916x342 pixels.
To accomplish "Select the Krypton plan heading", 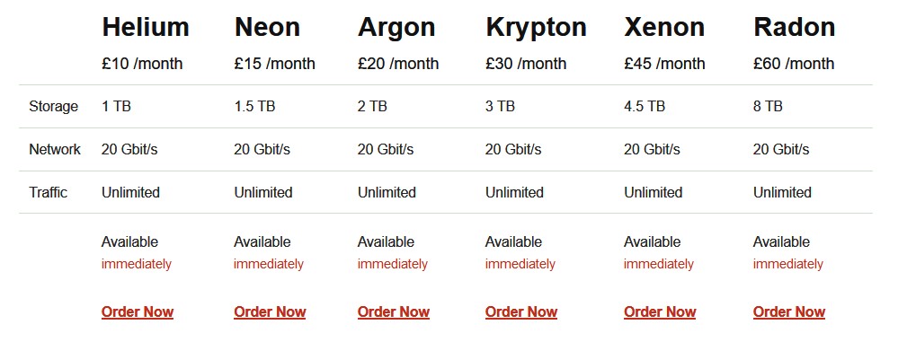I will click(537, 28).
